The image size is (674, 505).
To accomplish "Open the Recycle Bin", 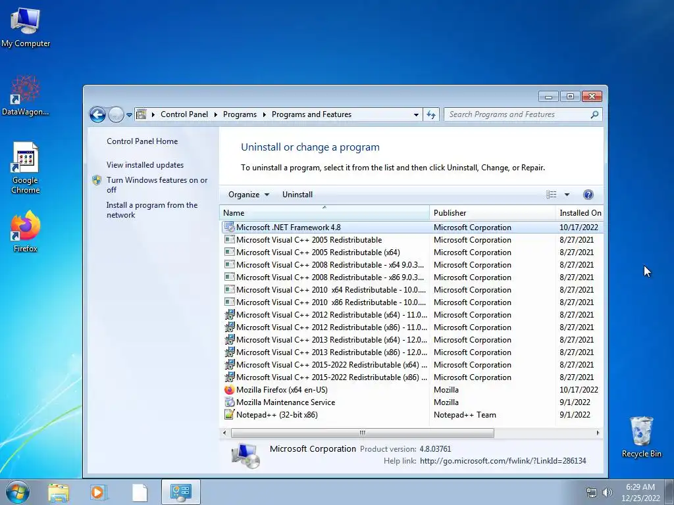I will coord(641,437).
